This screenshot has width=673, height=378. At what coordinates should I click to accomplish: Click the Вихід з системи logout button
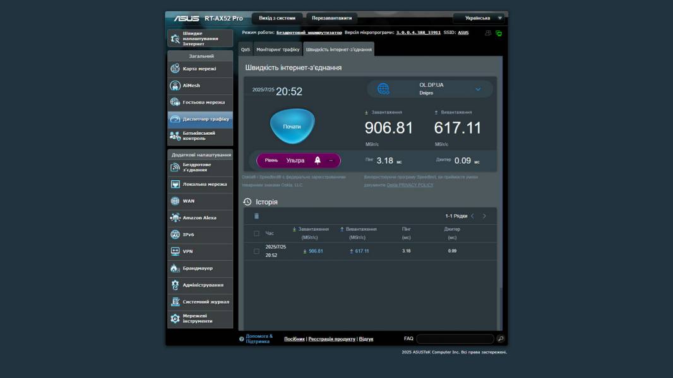click(x=277, y=18)
